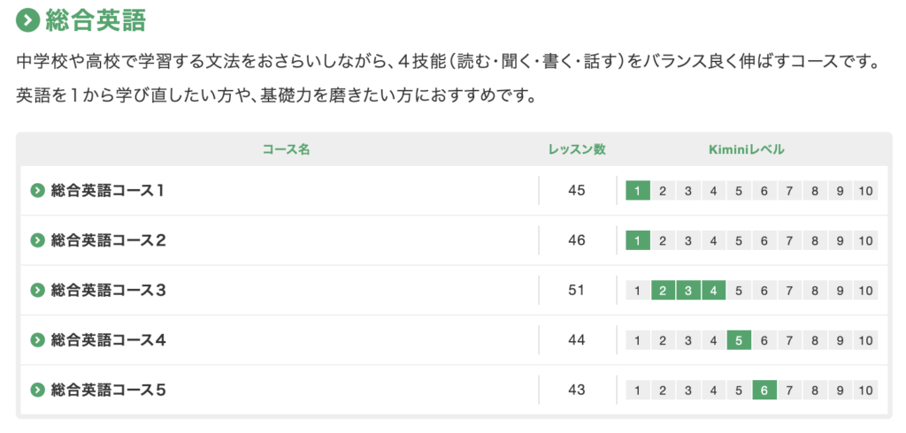Screen dimensions: 906x433
Task: Click the 総合英語 section heading
Action: coord(96,21)
